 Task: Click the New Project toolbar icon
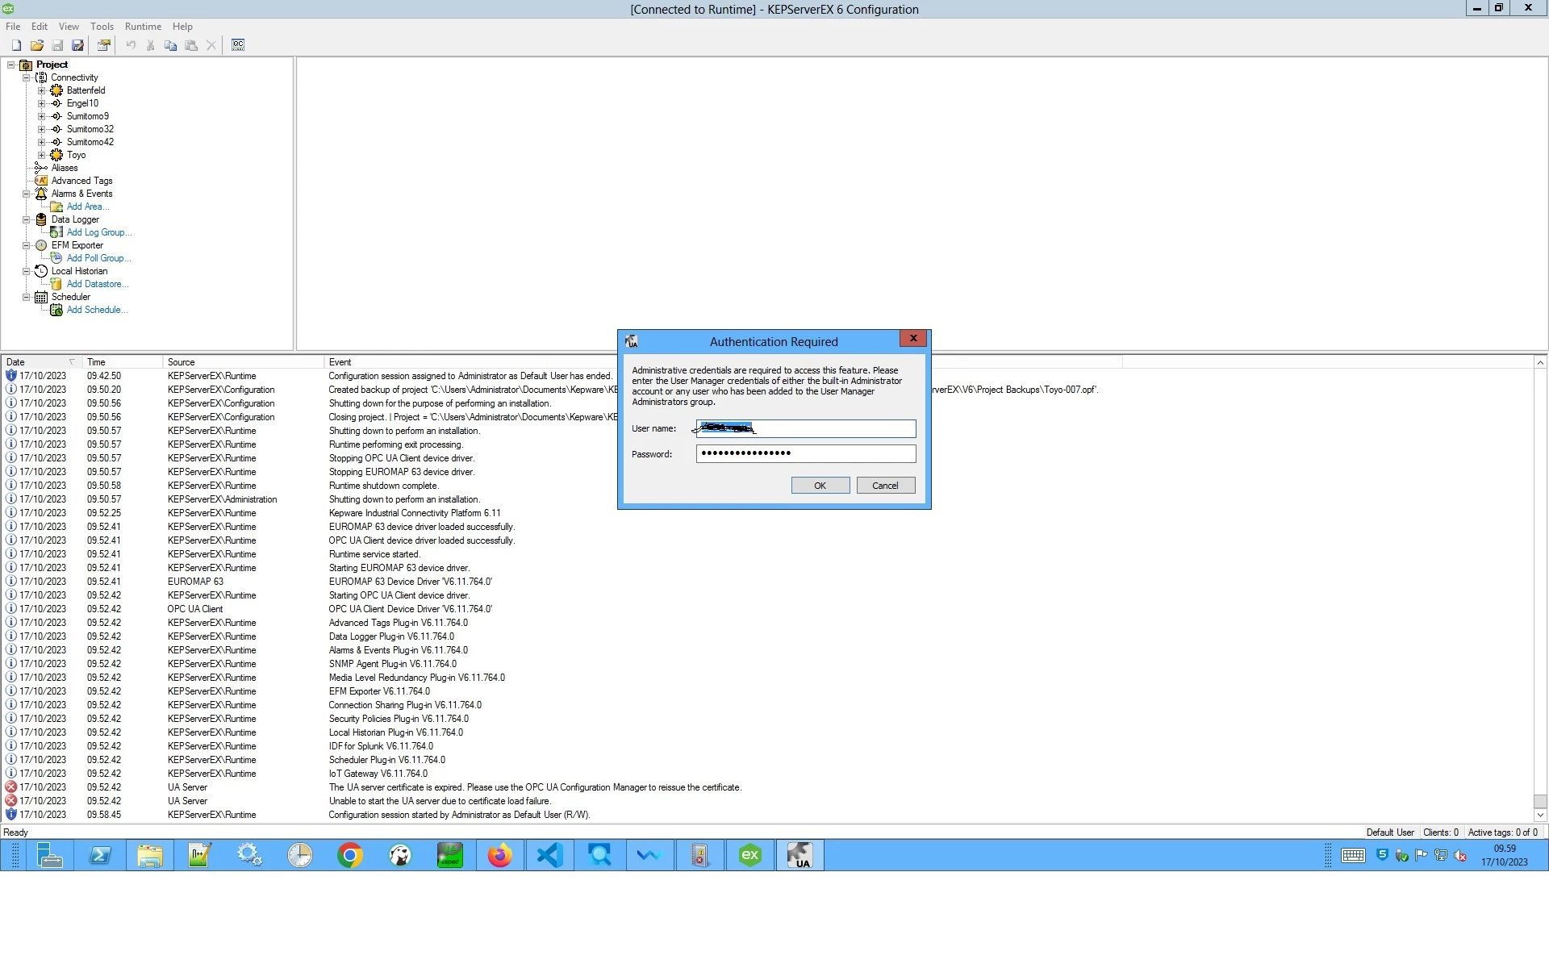(16, 45)
